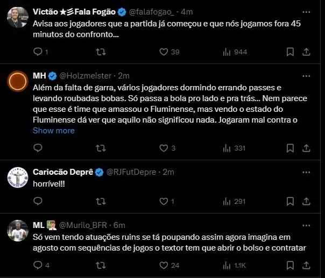Image resolution: width=325 pixels, height=278 pixels.
Task: Open more options on MH's tweet
Action: 306,75
